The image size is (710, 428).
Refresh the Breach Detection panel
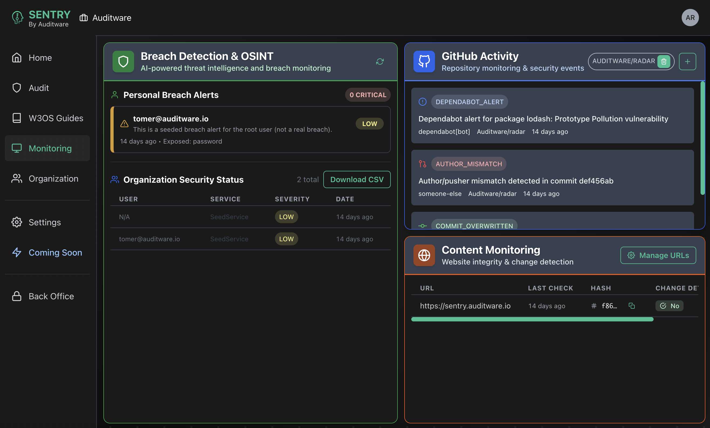(380, 61)
